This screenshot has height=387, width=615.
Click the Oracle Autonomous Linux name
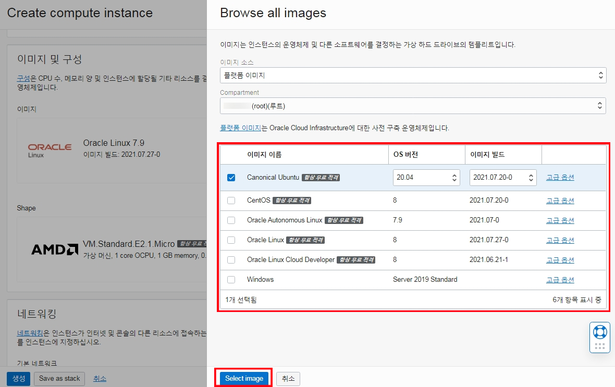click(285, 220)
